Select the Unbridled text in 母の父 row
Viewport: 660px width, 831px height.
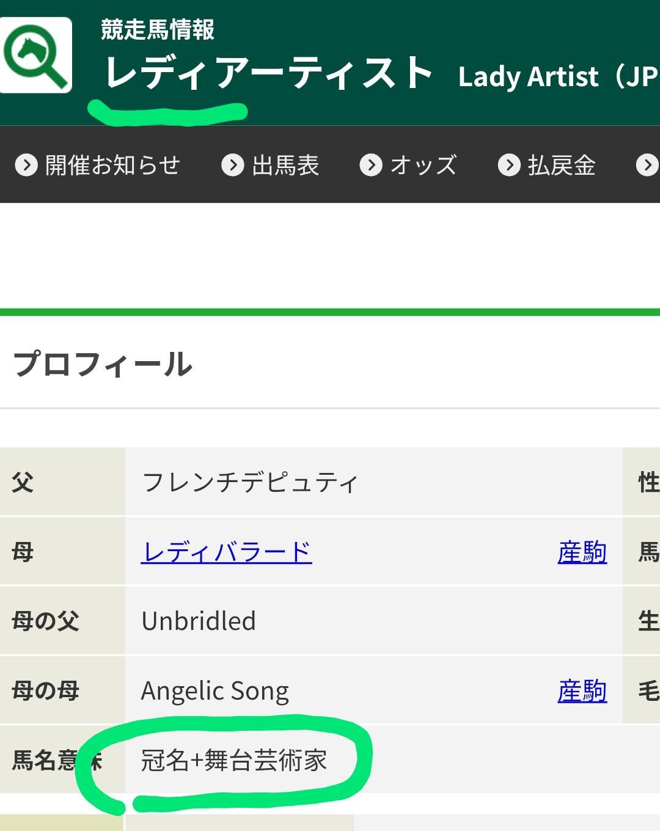(199, 621)
